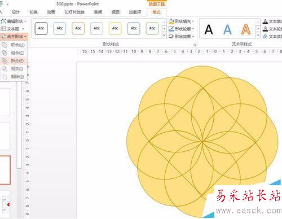Apply the green outline Abc shape style
282x219 pixels.
152,28
